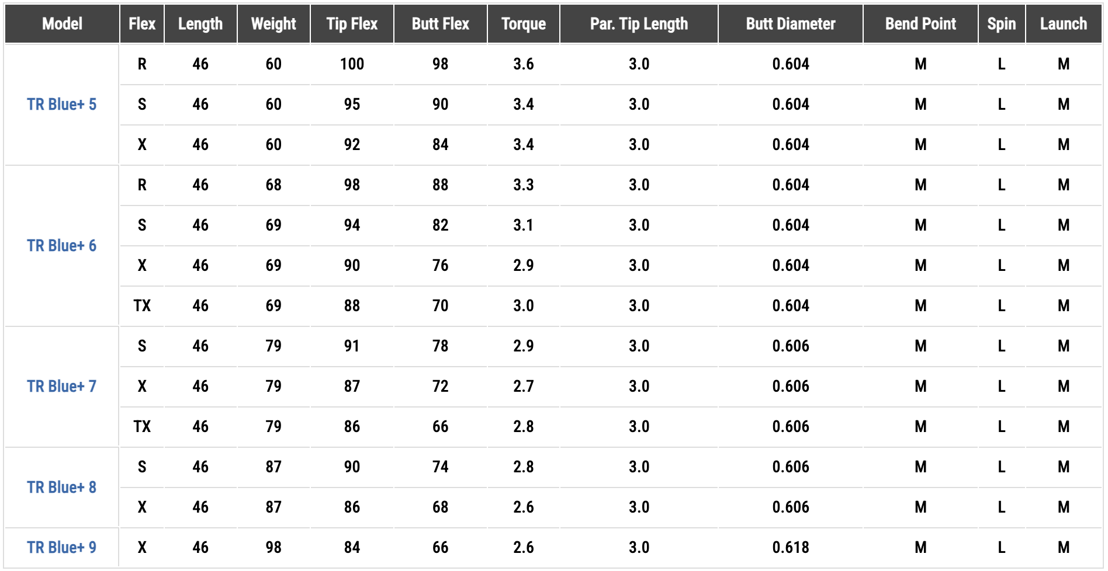Select the Par. Tip Length header
This screenshot has width=1108, height=571.
point(639,24)
